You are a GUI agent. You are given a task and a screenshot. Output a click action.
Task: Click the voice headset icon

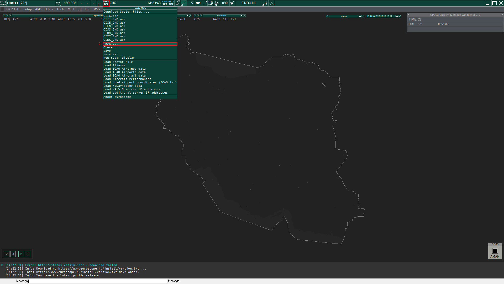click(58, 3)
